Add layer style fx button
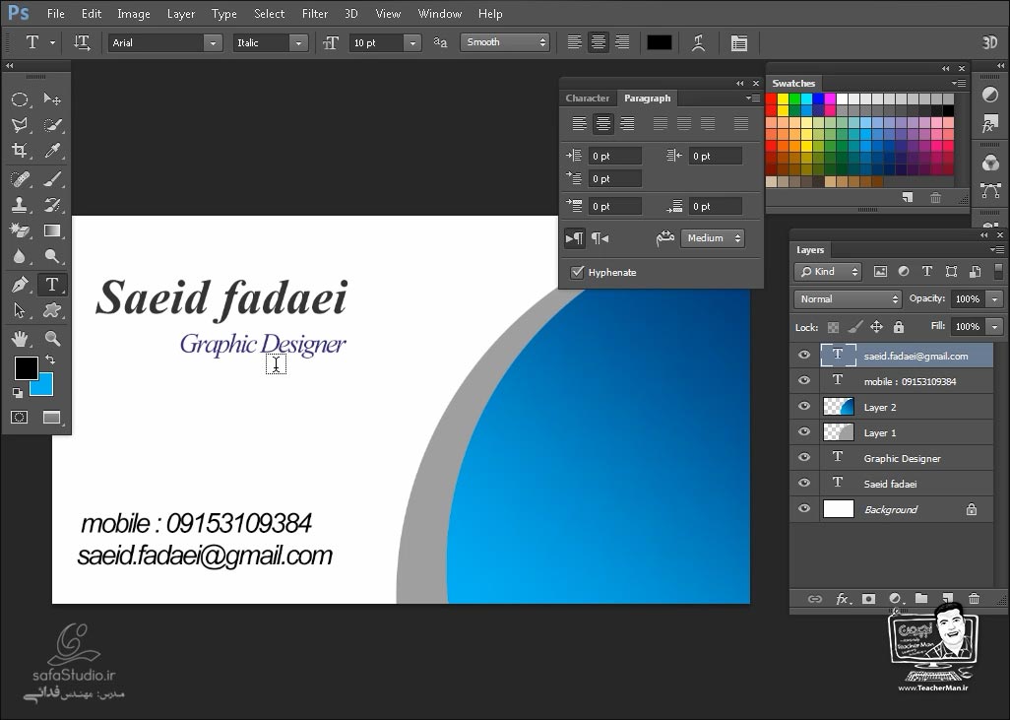The width and height of the screenshot is (1010, 720). click(x=842, y=599)
